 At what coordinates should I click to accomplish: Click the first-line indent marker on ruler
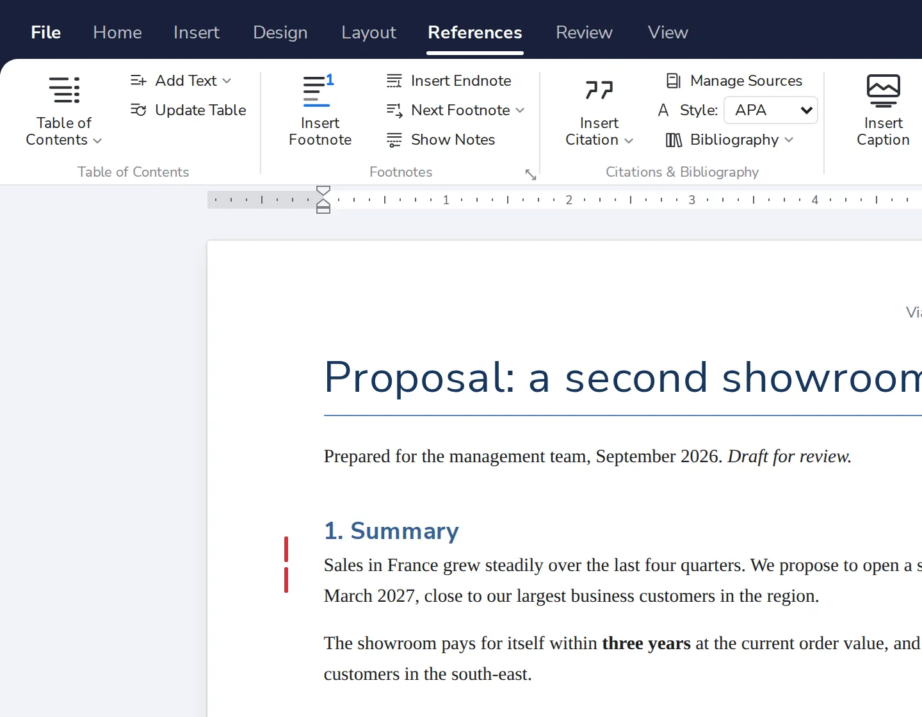coord(323,190)
